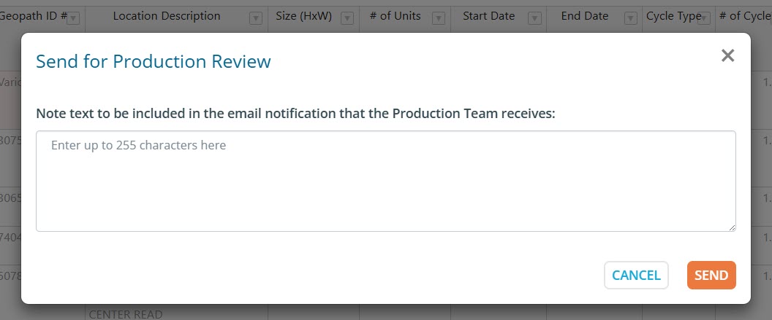
Task: Select the Geopath ID # column header label
Action: (32, 16)
